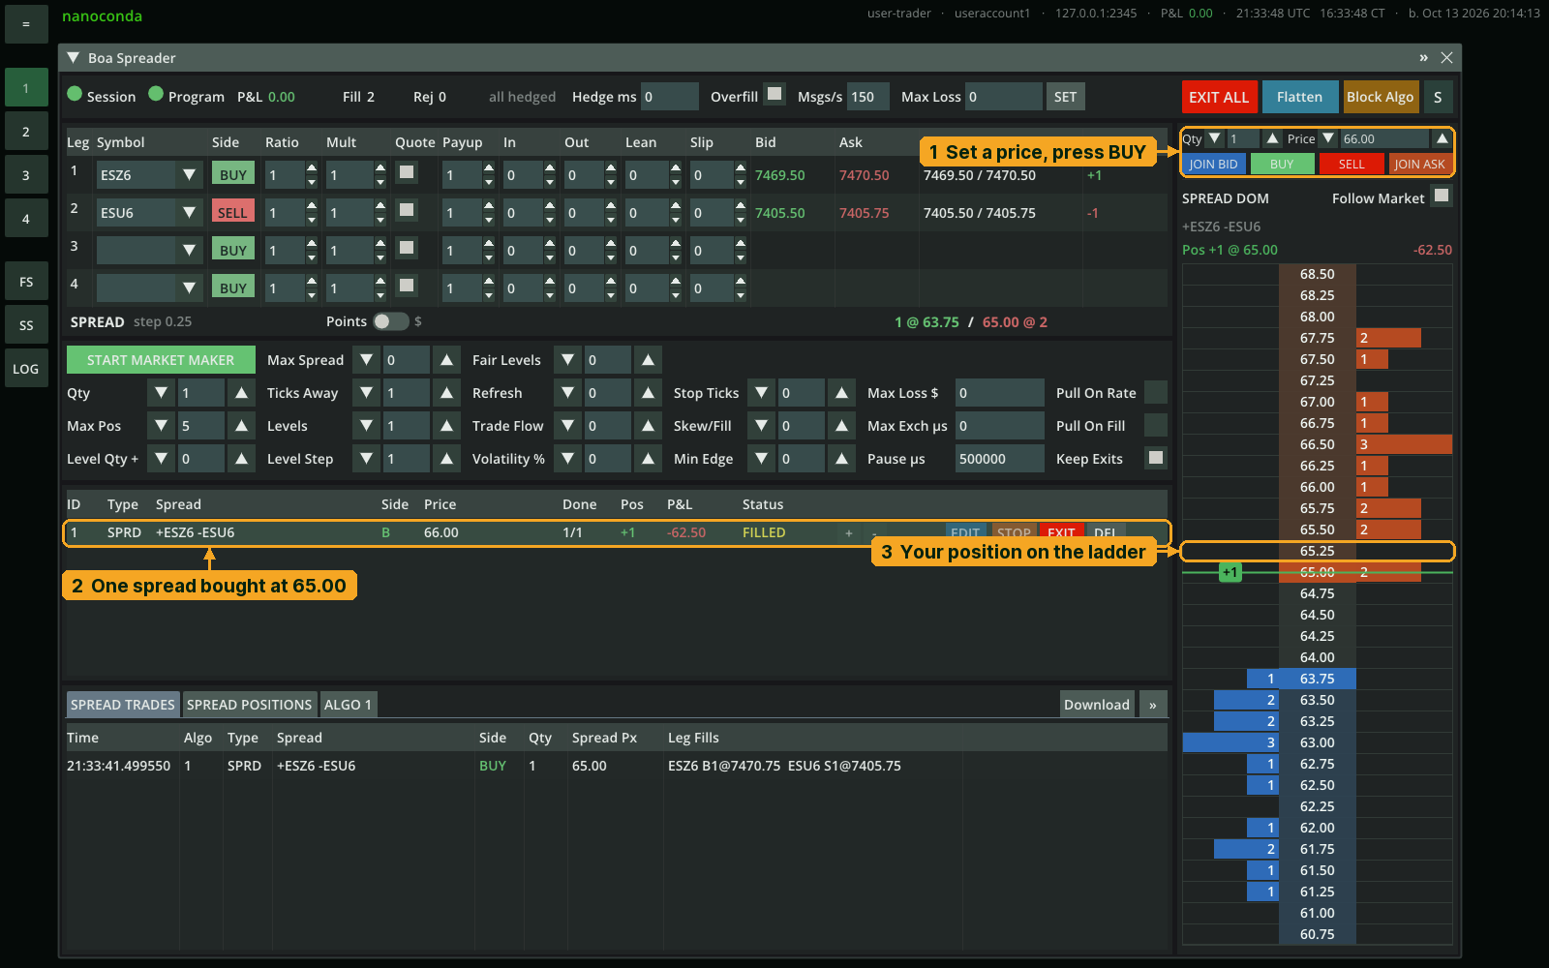Click the Hedge ms input field
Screen dimensions: 1549x968
pos(670,97)
